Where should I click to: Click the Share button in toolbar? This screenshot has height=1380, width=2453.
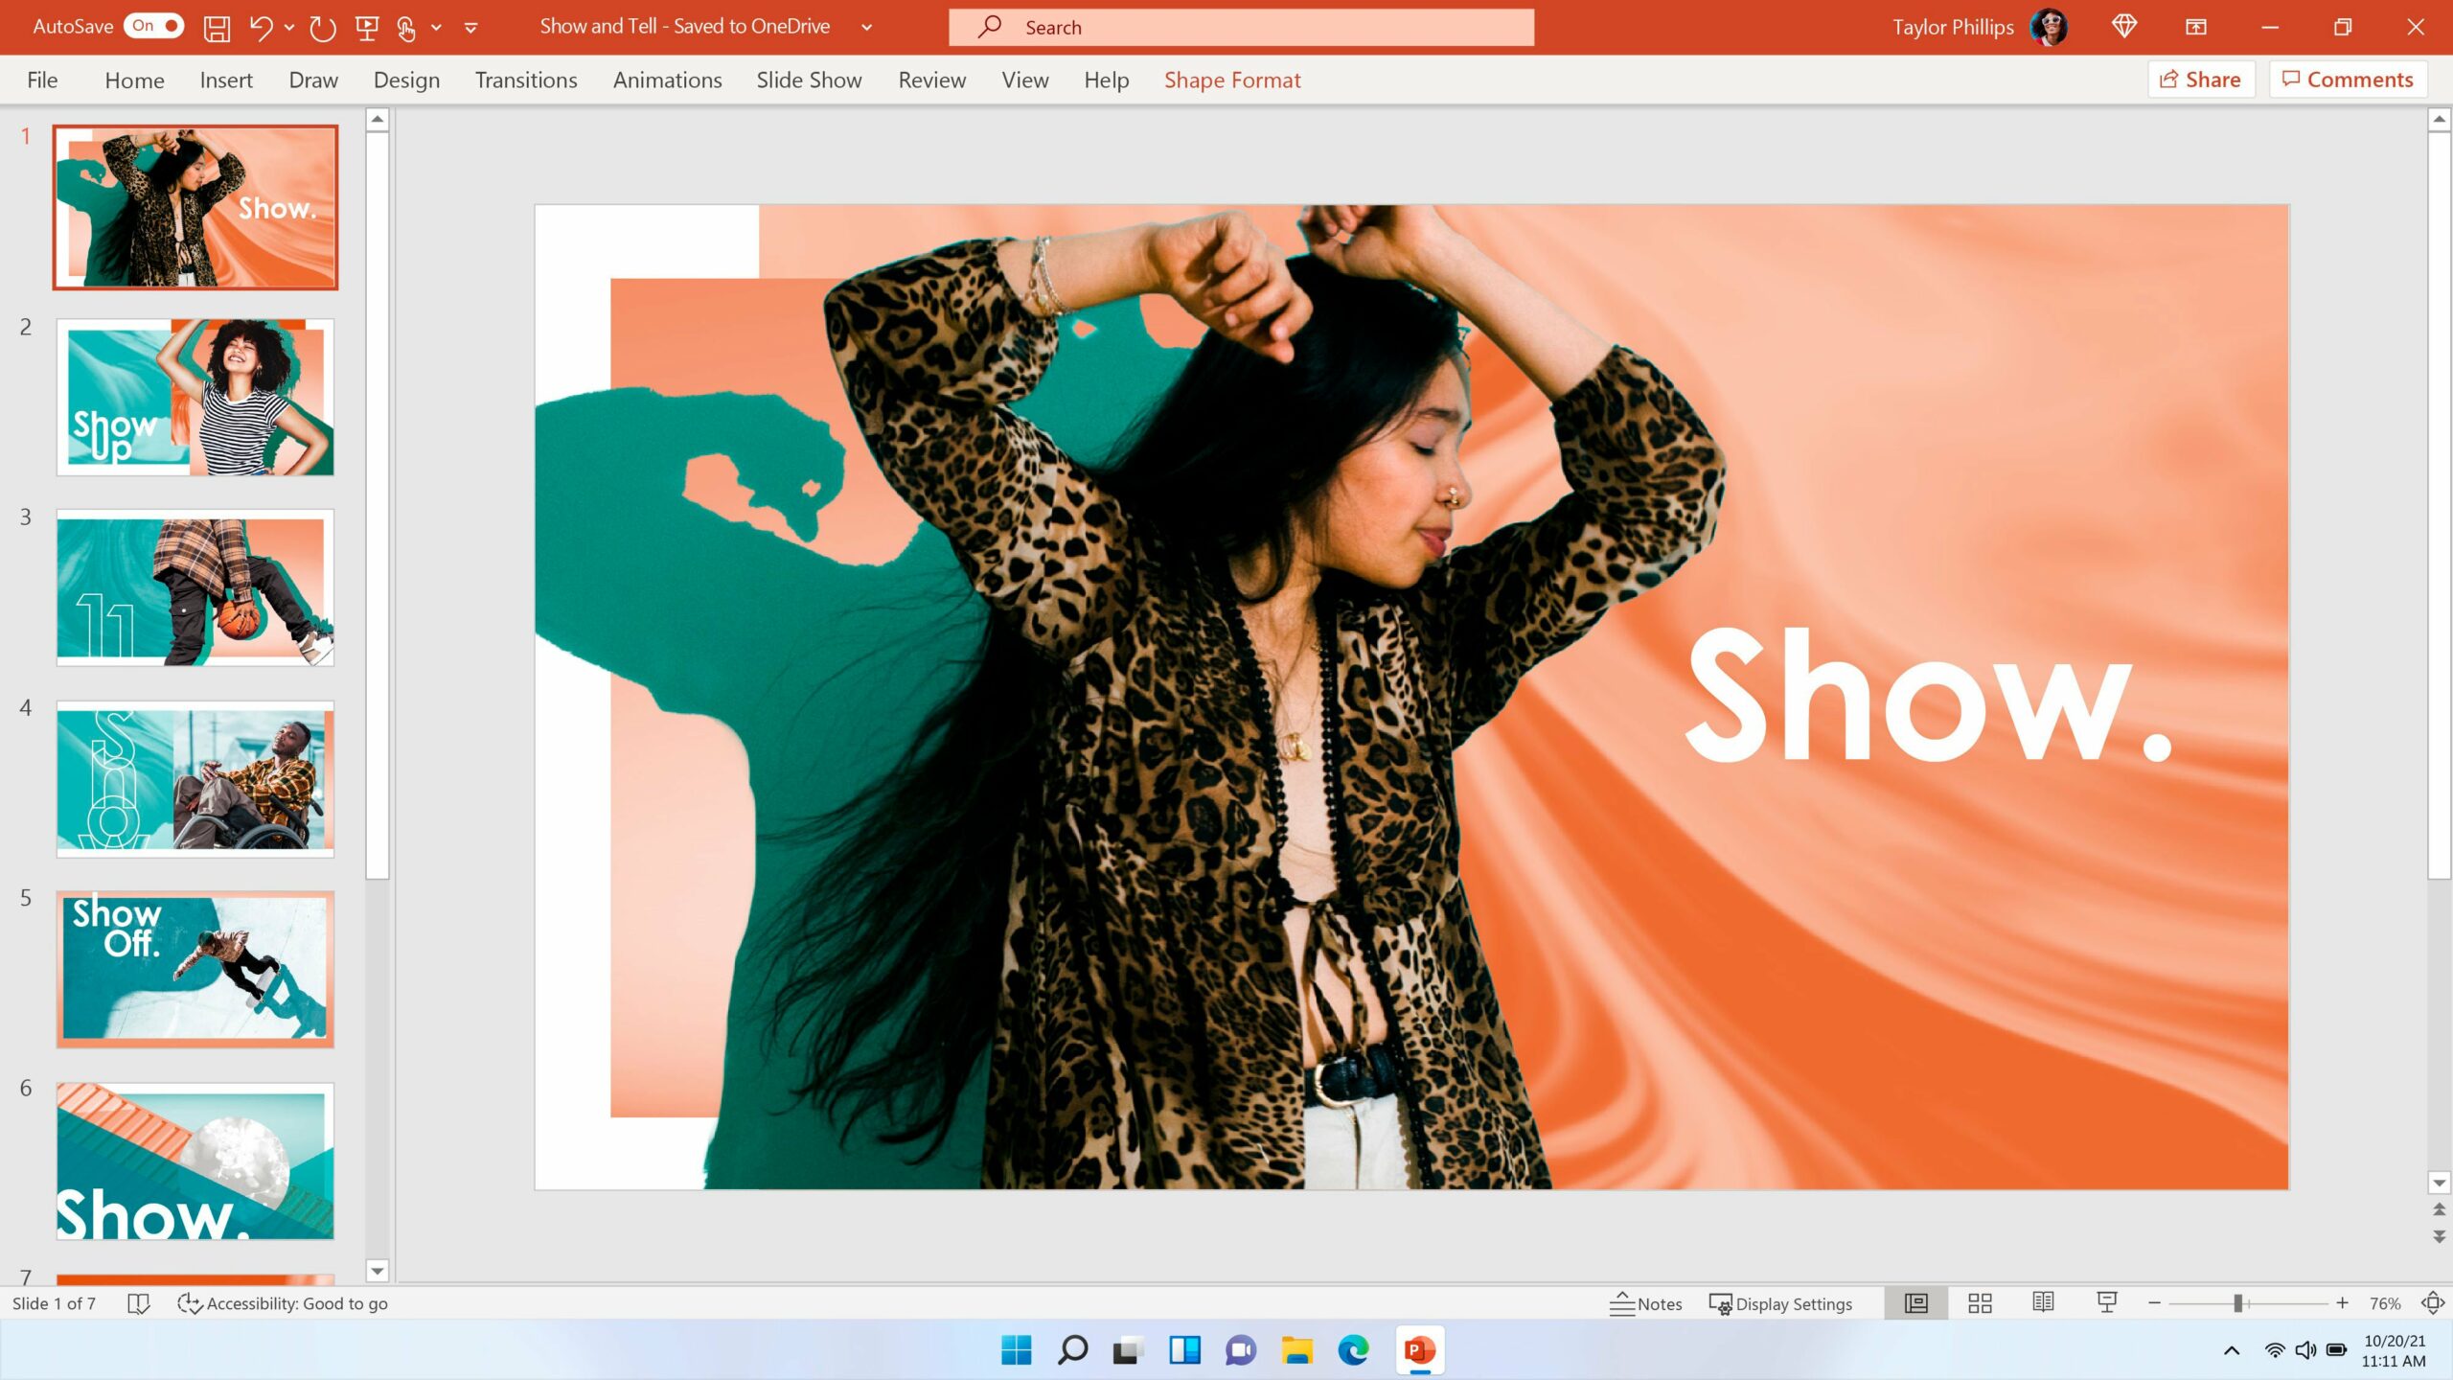[x=2200, y=80]
